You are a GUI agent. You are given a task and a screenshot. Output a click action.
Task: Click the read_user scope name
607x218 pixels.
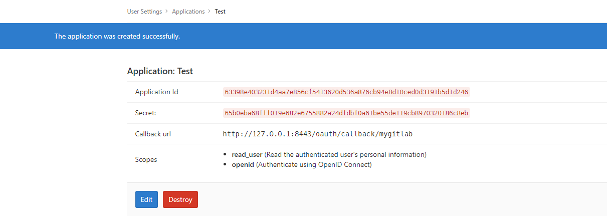247,154
